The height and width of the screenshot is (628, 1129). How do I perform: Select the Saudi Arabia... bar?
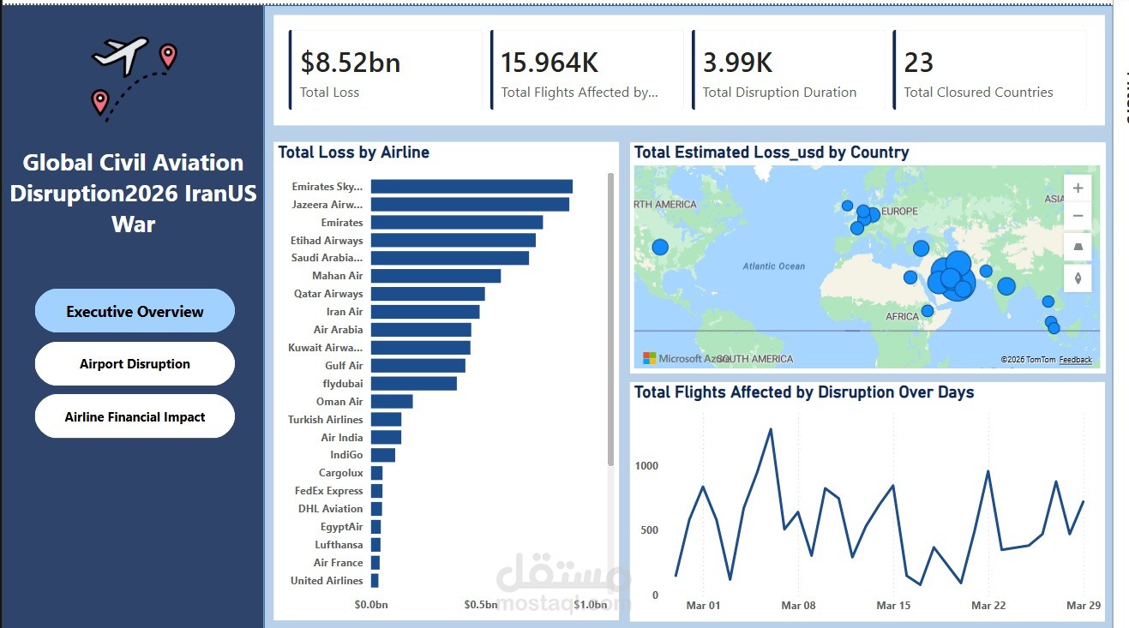pyautogui.click(x=450, y=258)
